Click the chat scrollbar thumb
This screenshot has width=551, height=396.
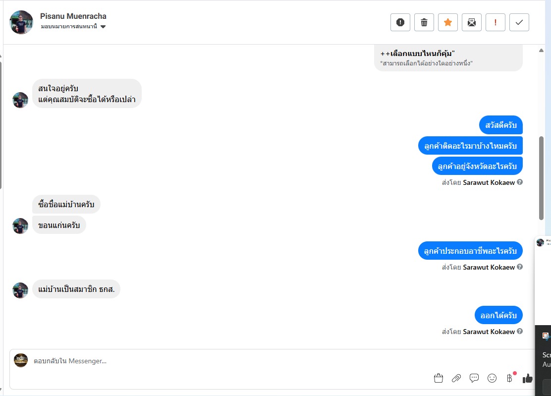pyautogui.click(x=542, y=177)
